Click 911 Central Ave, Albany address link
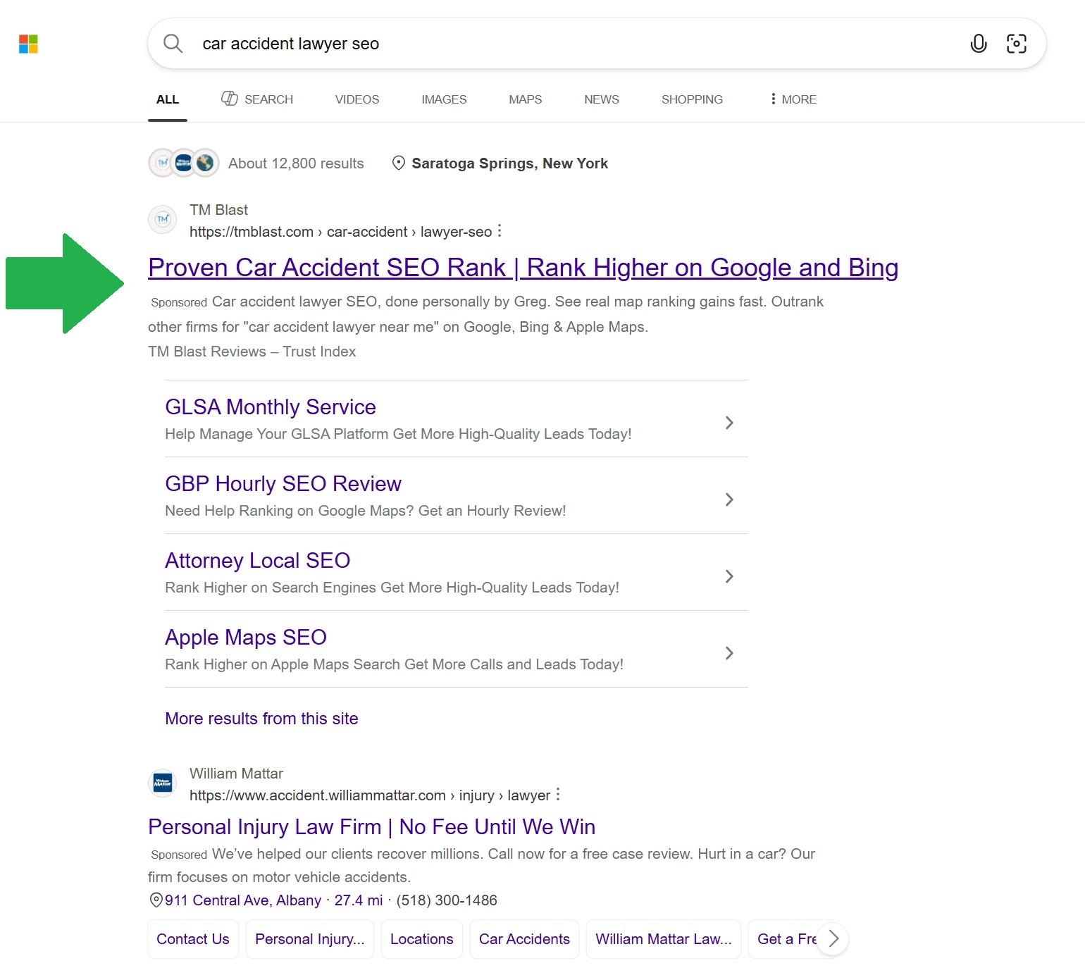This screenshot has width=1085, height=980. click(x=243, y=900)
